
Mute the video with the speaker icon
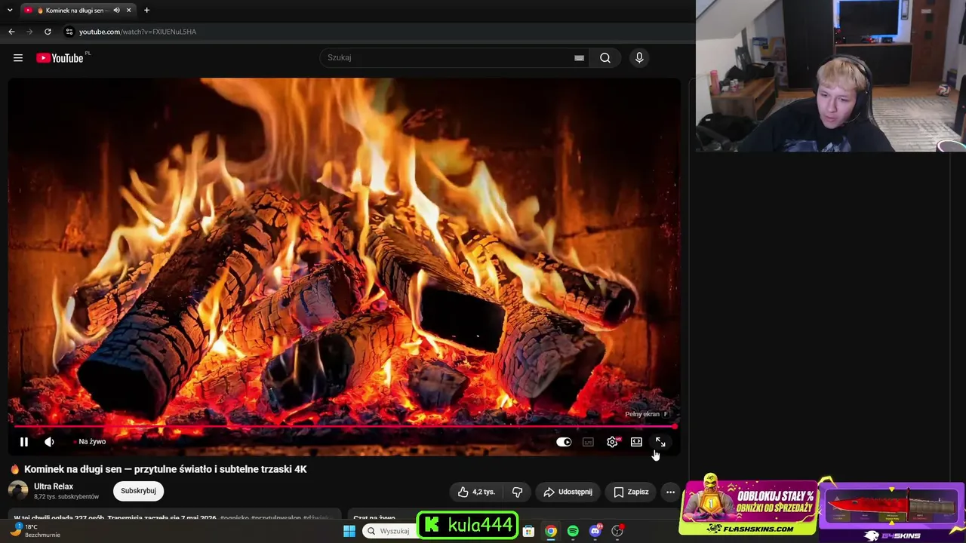coord(49,442)
